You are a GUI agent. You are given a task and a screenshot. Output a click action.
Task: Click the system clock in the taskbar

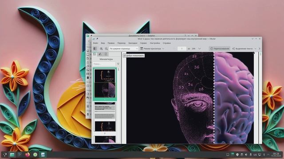click(276, 155)
